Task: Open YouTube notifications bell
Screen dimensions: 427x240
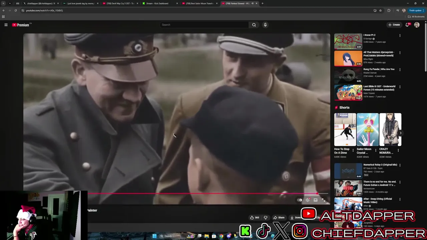Action: pyautogui.click(x=407, y=25)
